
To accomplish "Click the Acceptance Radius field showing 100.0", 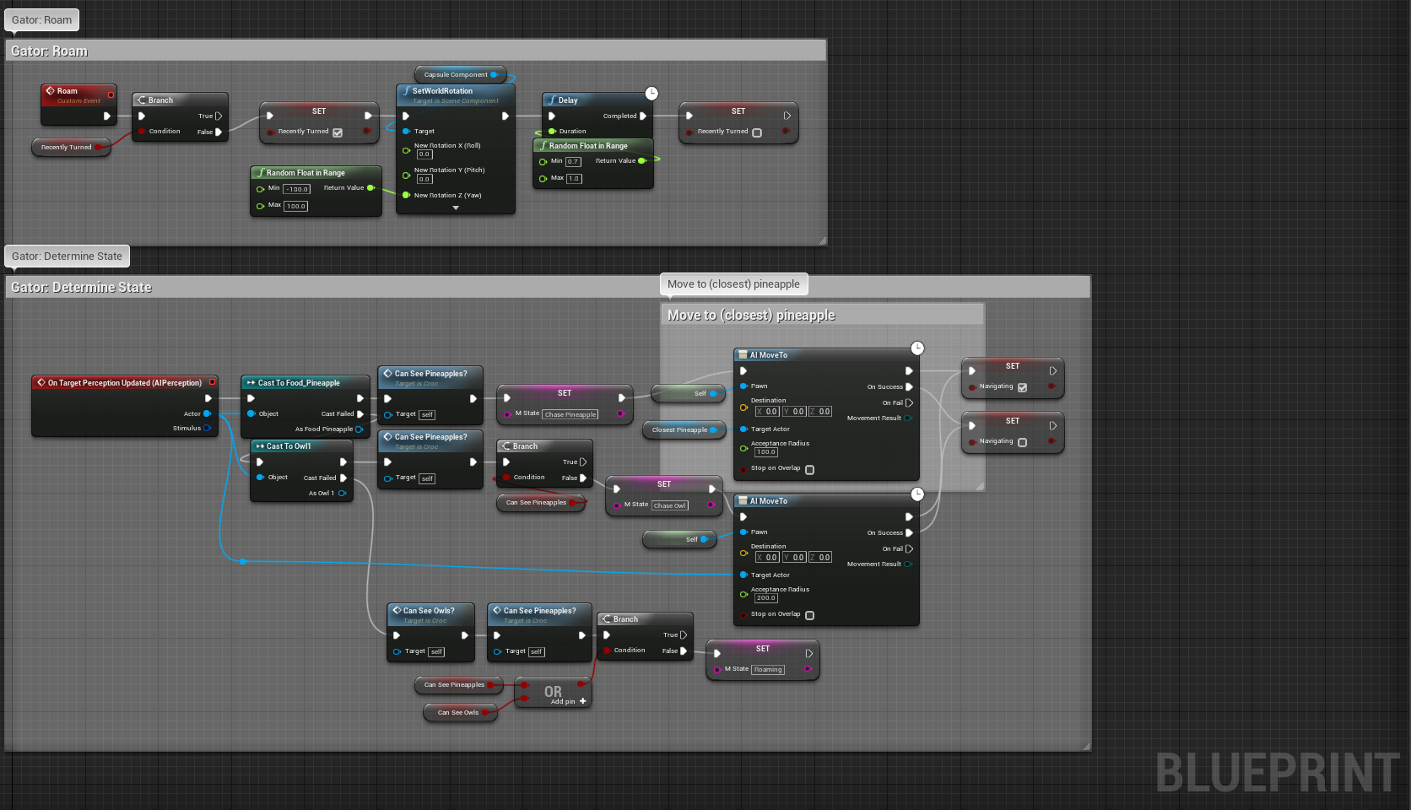I will (x=765, y=451).
